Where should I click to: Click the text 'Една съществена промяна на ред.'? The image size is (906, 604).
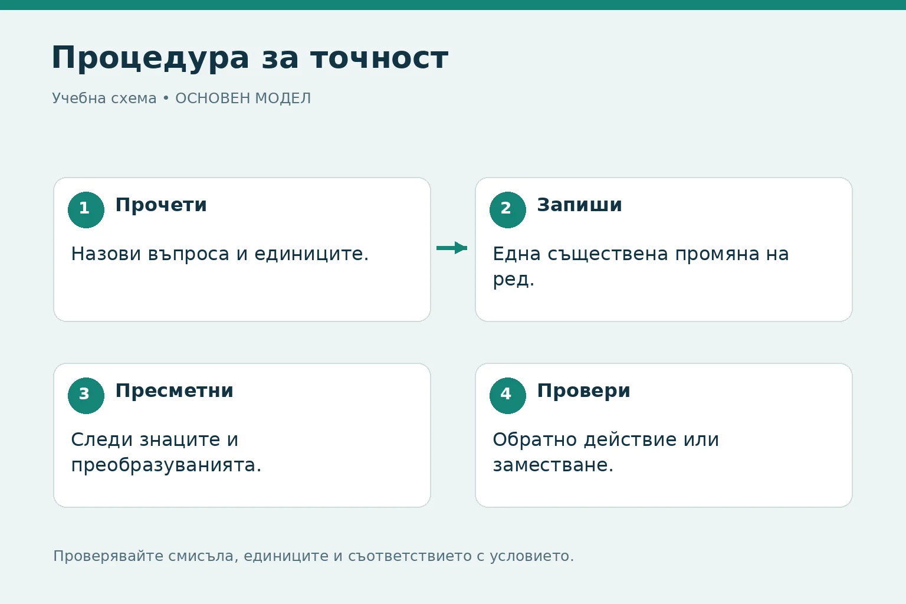pyautogui.click(x=641, y=266)
